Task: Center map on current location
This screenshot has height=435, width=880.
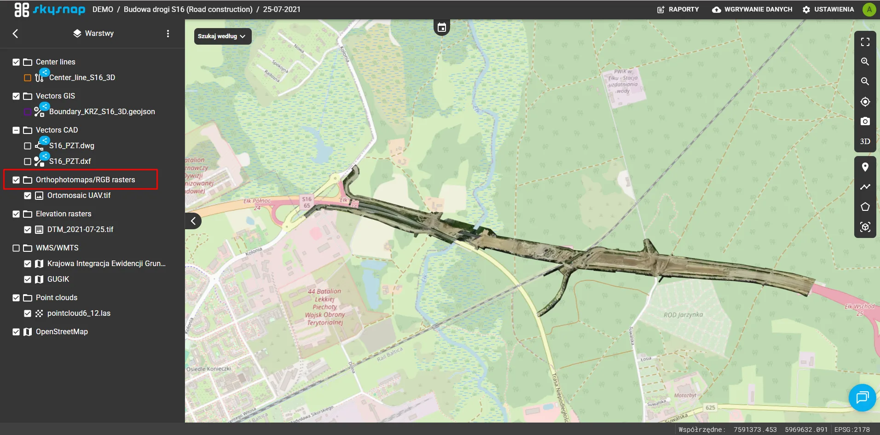Action: coord(865,102)
